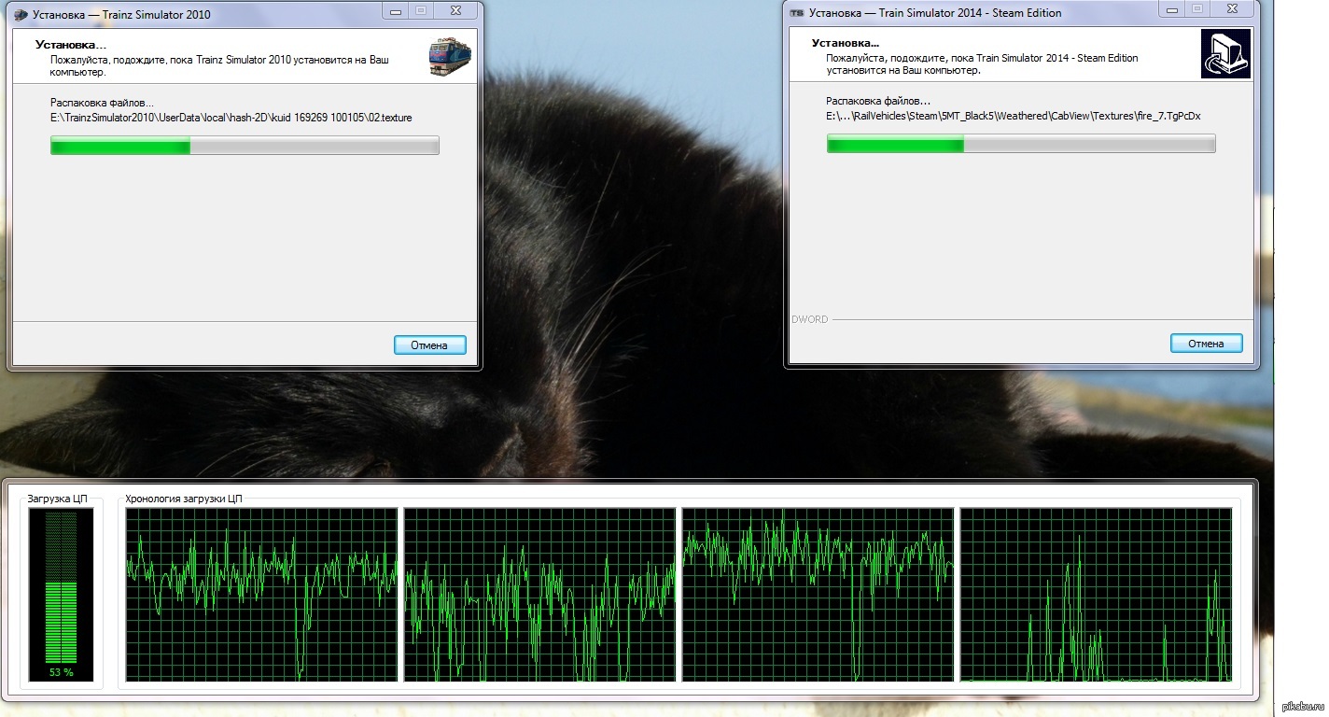Minimize the Trainz Simulator 2010 installer window
This screenshot has height=717, width=1329.
(397, 9)
